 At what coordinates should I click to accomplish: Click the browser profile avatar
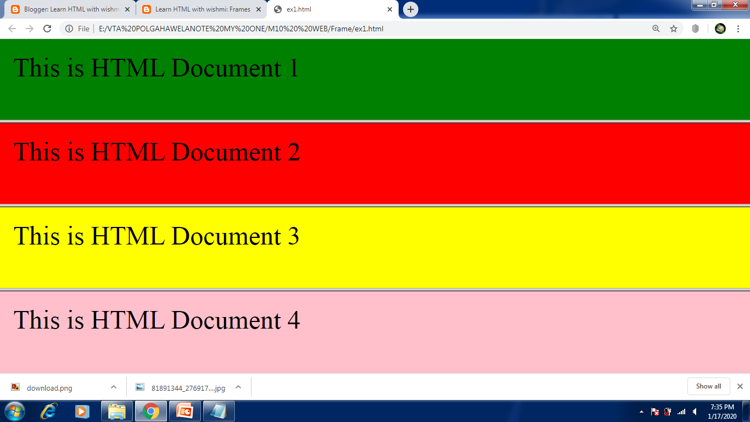pos(719,29)
